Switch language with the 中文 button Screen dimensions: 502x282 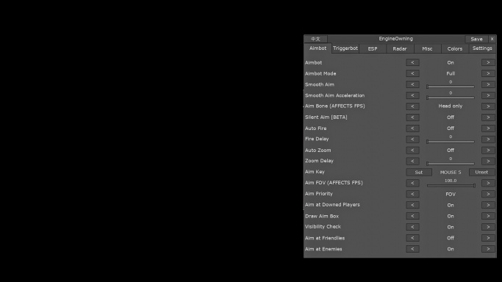pos(315,39)
